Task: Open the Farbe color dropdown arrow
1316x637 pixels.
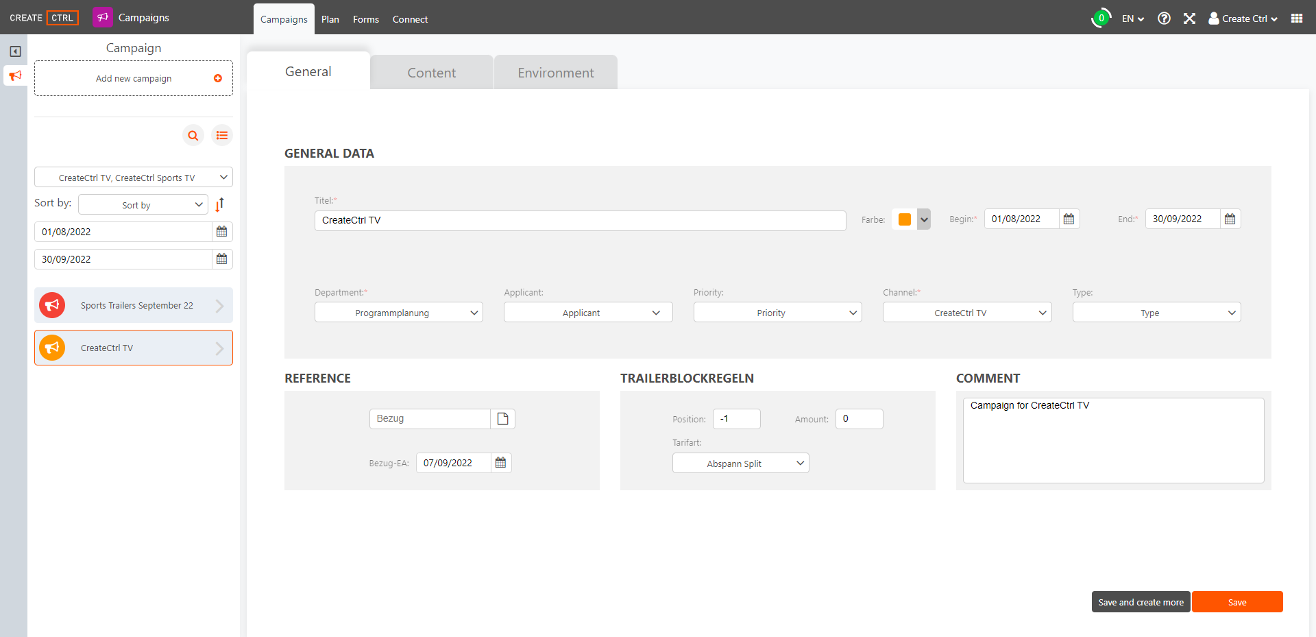Action: click(924, 219)
